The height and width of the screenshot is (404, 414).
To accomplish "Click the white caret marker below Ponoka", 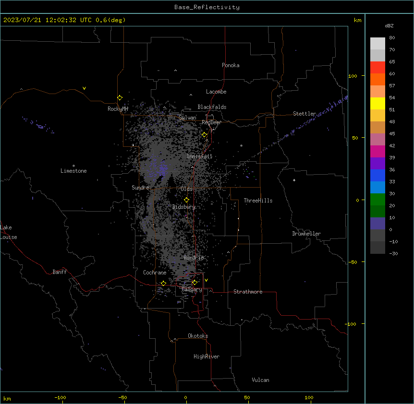I will tap(176, 71).
